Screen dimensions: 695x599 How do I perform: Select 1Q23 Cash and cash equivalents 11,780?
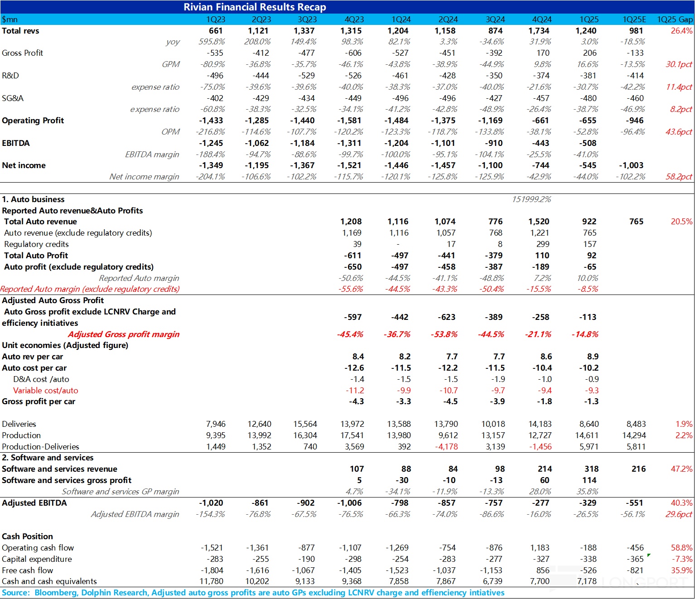click(212, 581)
